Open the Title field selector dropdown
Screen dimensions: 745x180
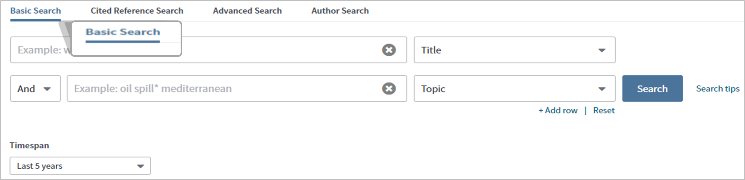click(x=514, y=50)
